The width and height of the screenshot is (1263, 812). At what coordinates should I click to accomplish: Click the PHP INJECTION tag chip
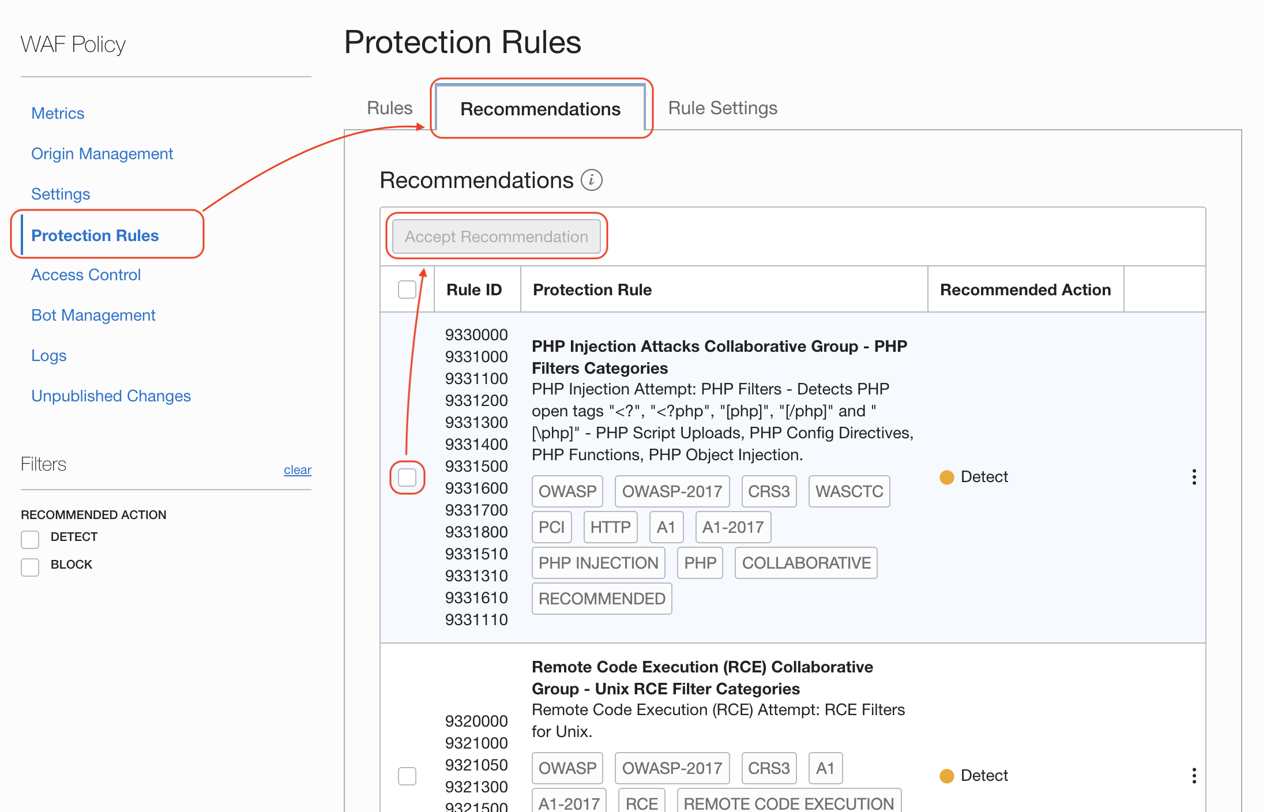598,563
